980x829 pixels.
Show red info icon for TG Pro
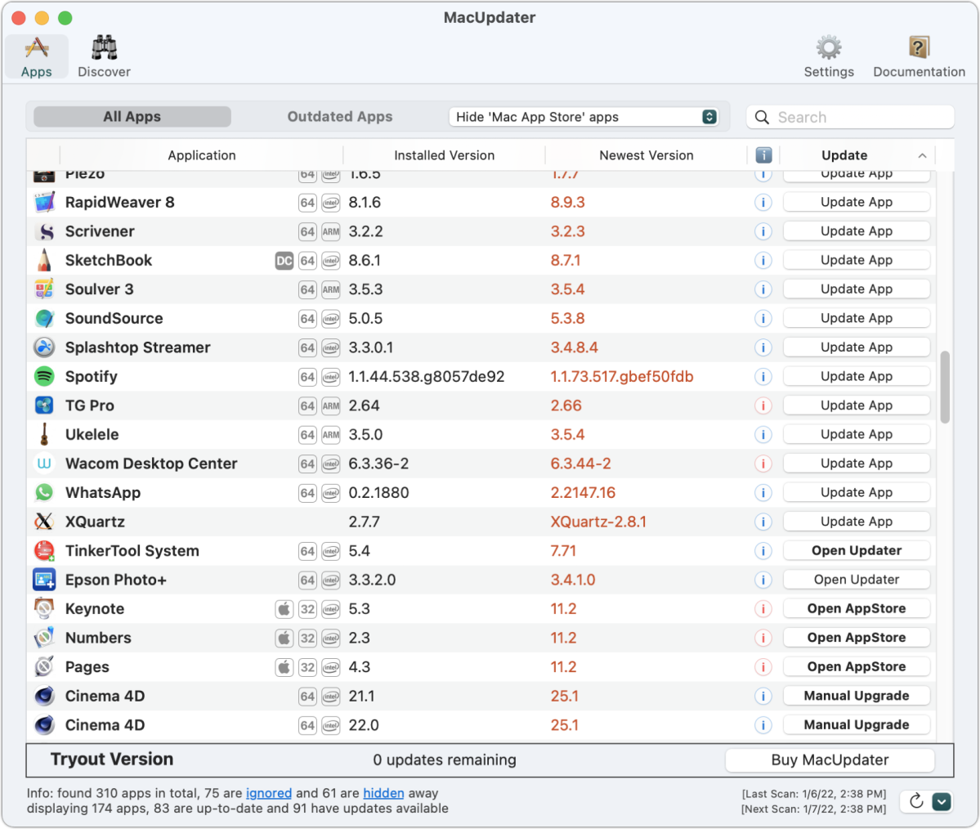point(763,406)
